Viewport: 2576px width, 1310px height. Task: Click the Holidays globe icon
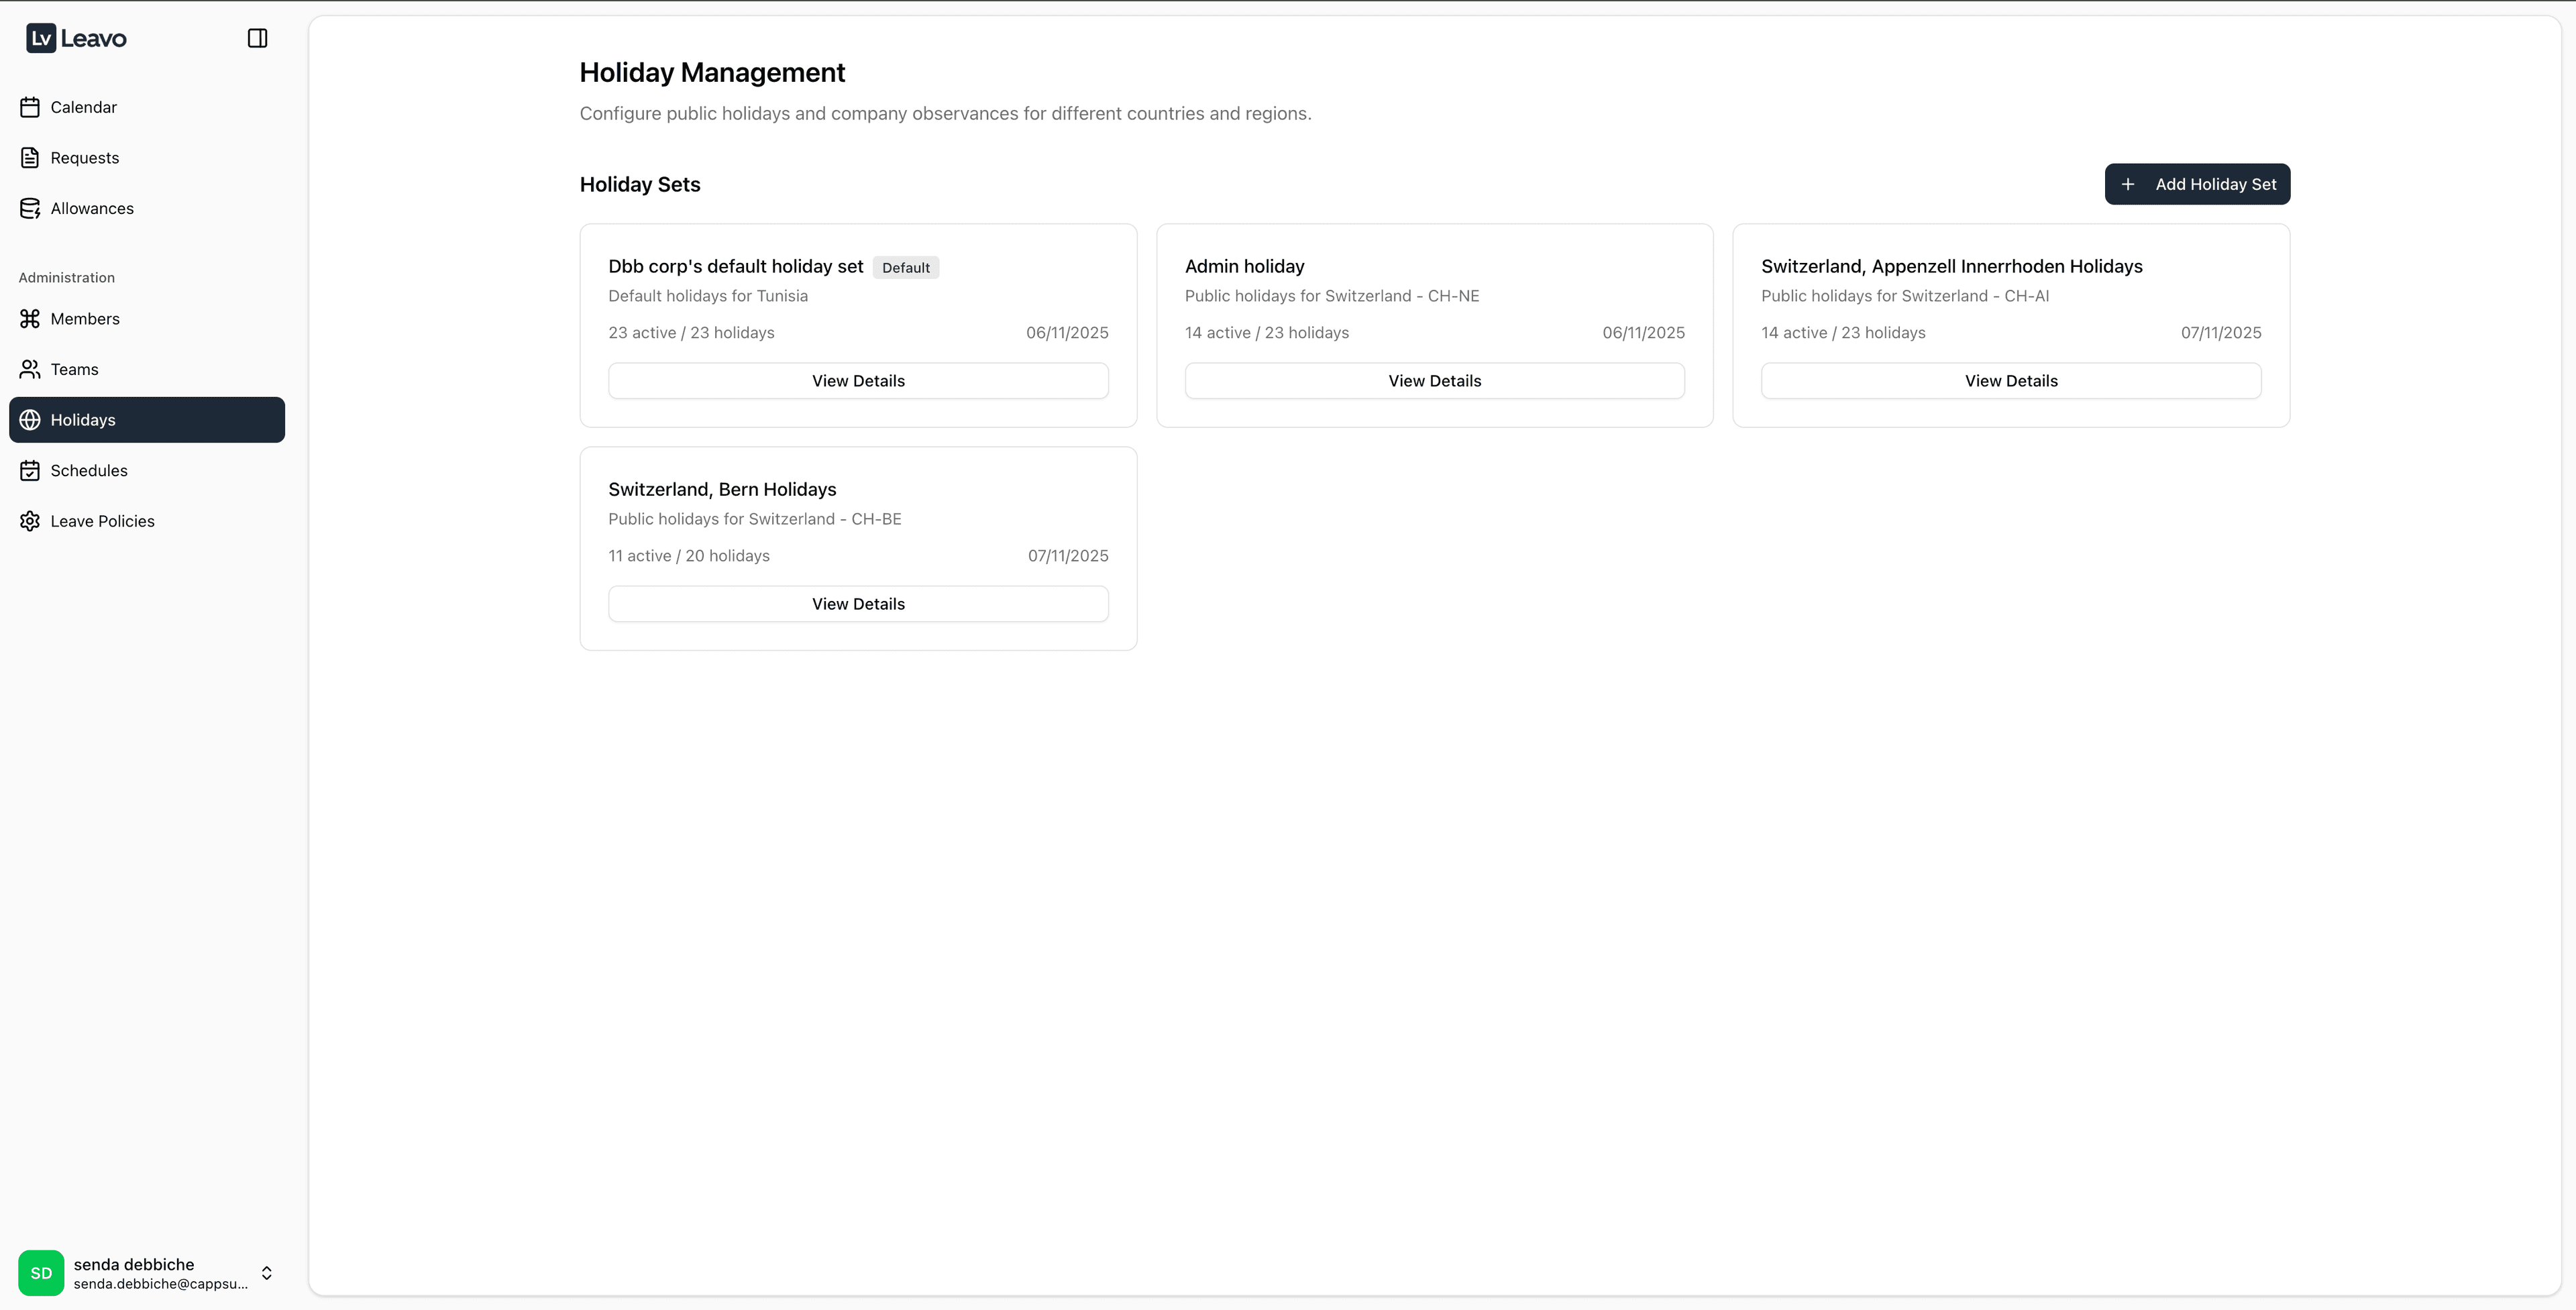pyautogui.click(x=30, y=420)
